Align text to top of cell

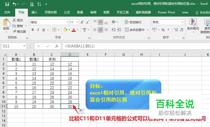[95, 22]
